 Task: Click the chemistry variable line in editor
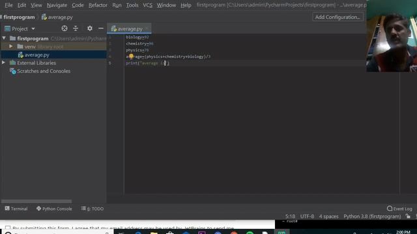pyautogui.click(x=139, y=44)
